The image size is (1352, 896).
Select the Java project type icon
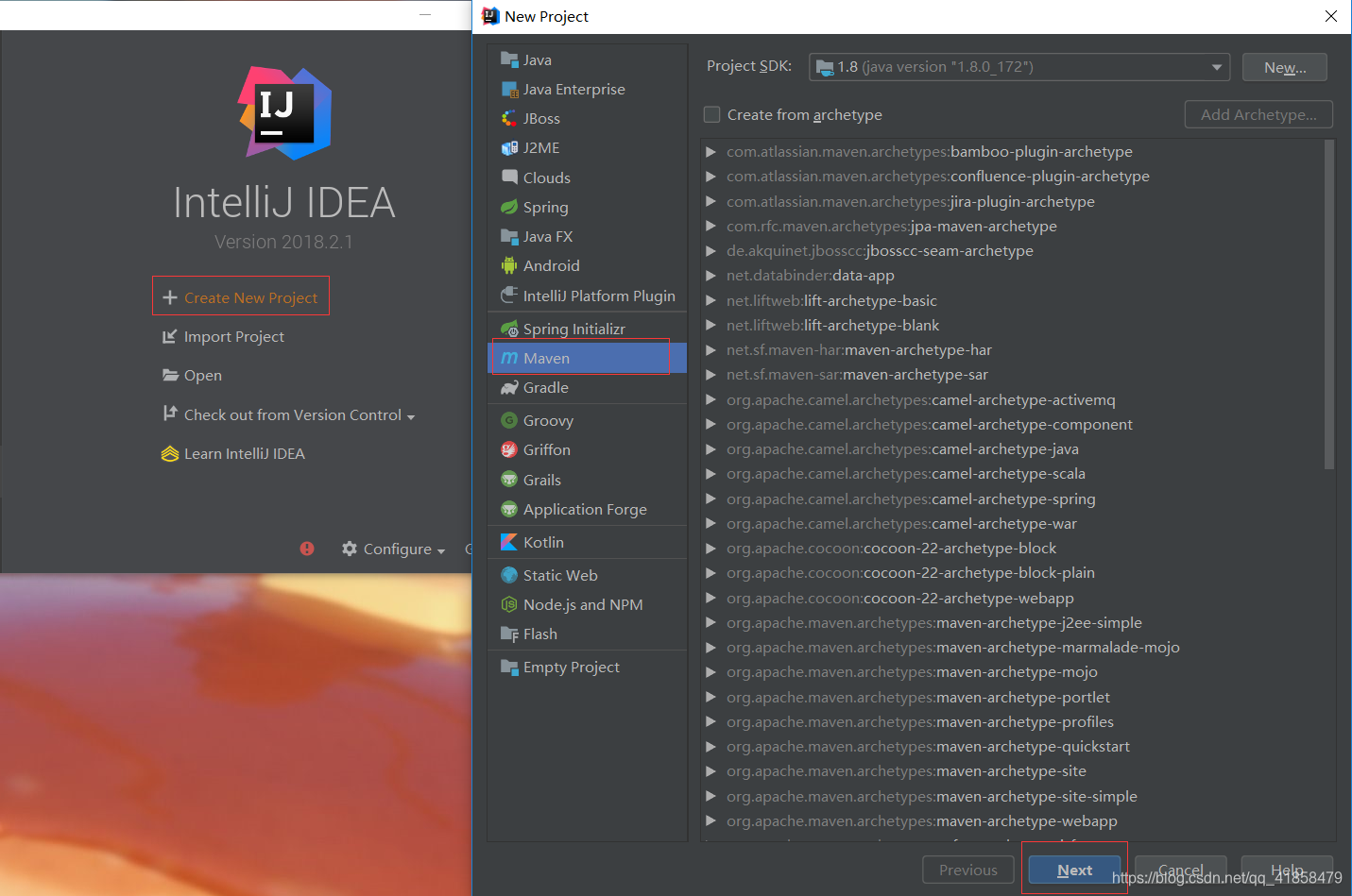click(509, 59)
